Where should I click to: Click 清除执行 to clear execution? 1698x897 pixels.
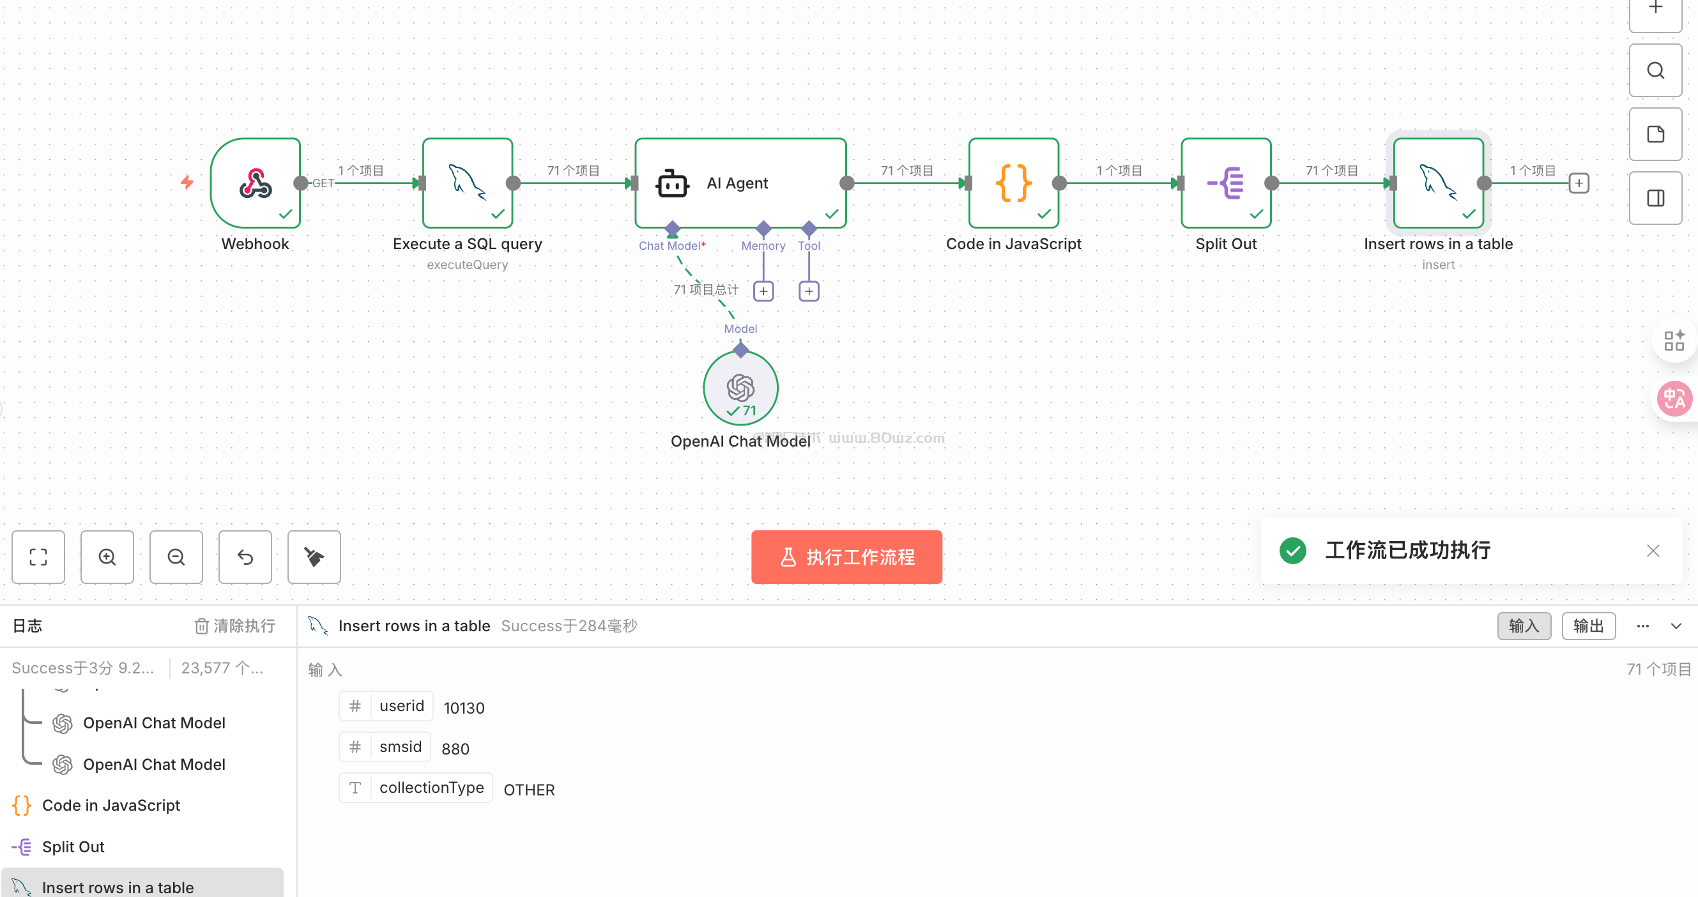235,625
